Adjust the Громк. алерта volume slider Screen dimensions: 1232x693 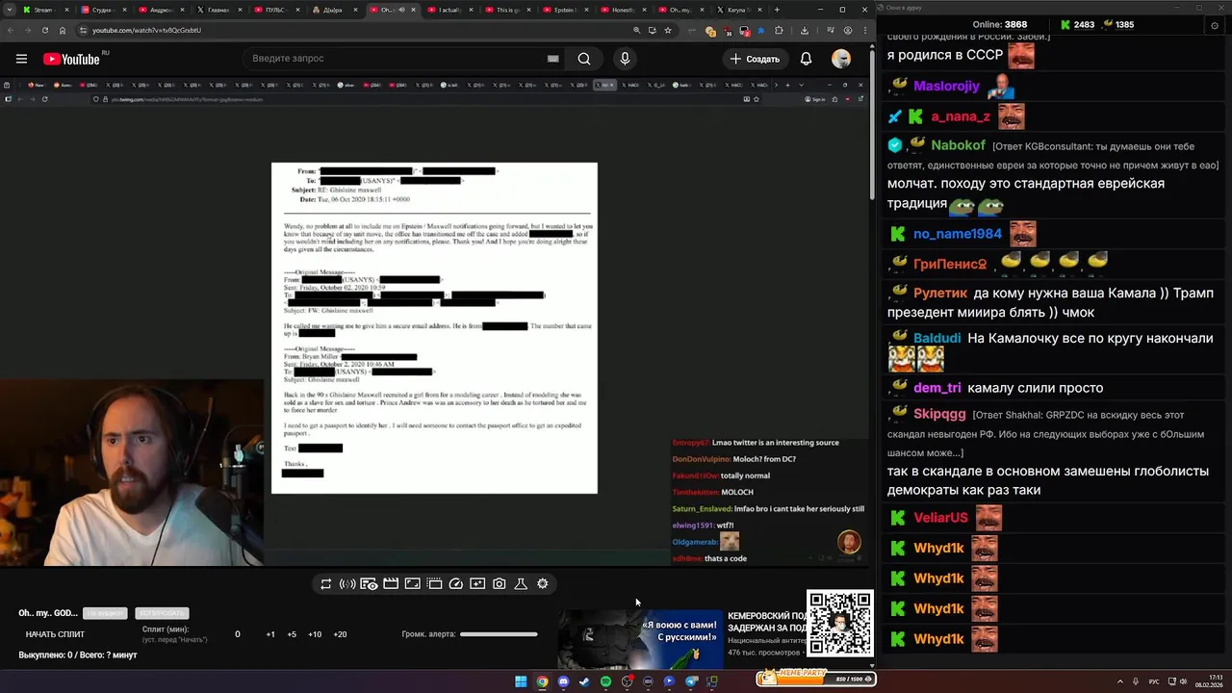499,634
